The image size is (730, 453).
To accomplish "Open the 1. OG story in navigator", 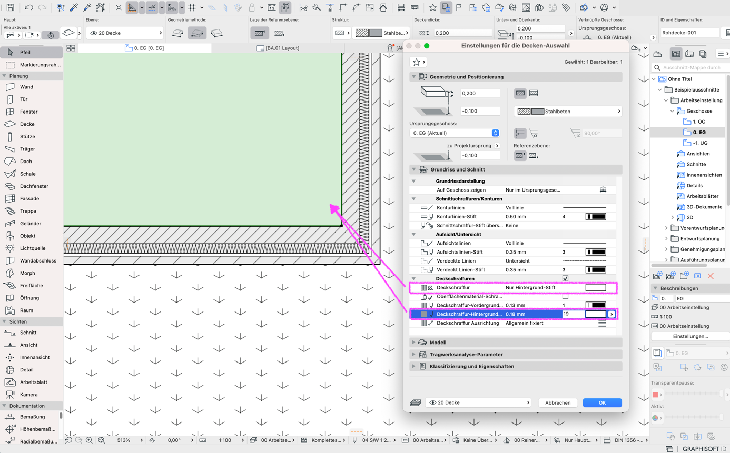I will click(x=698, y=122).
